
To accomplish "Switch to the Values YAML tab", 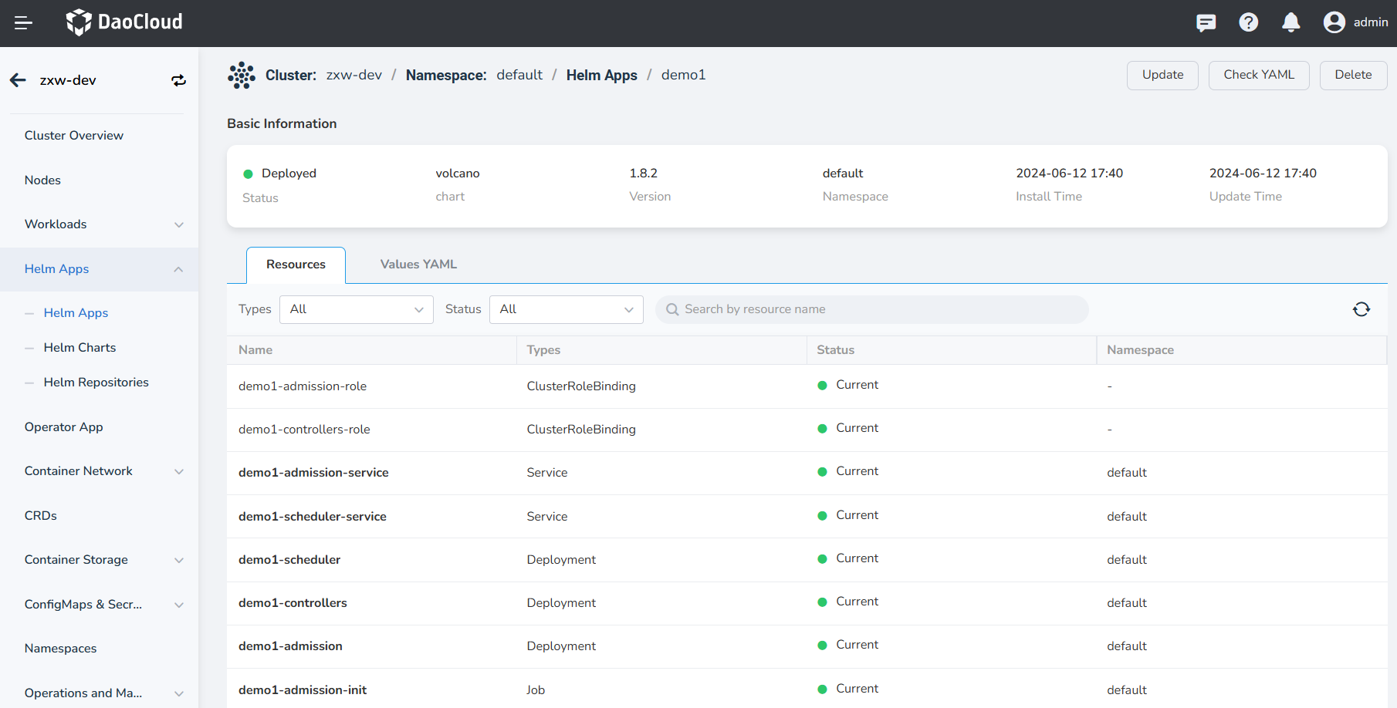I will pos(418,265).
